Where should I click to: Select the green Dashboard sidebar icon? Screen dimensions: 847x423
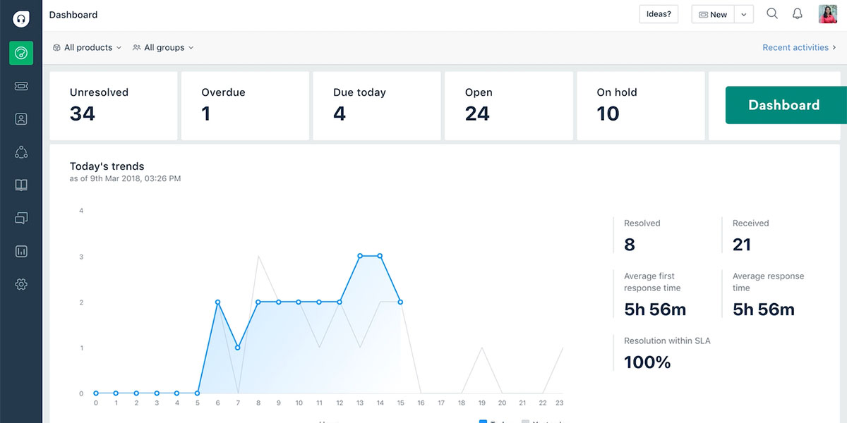21,53
